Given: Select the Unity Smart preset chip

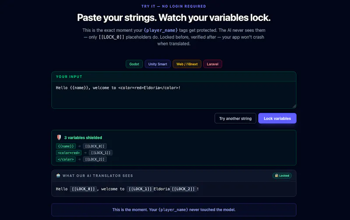Looking at the screenshot, I should (157, 64).
